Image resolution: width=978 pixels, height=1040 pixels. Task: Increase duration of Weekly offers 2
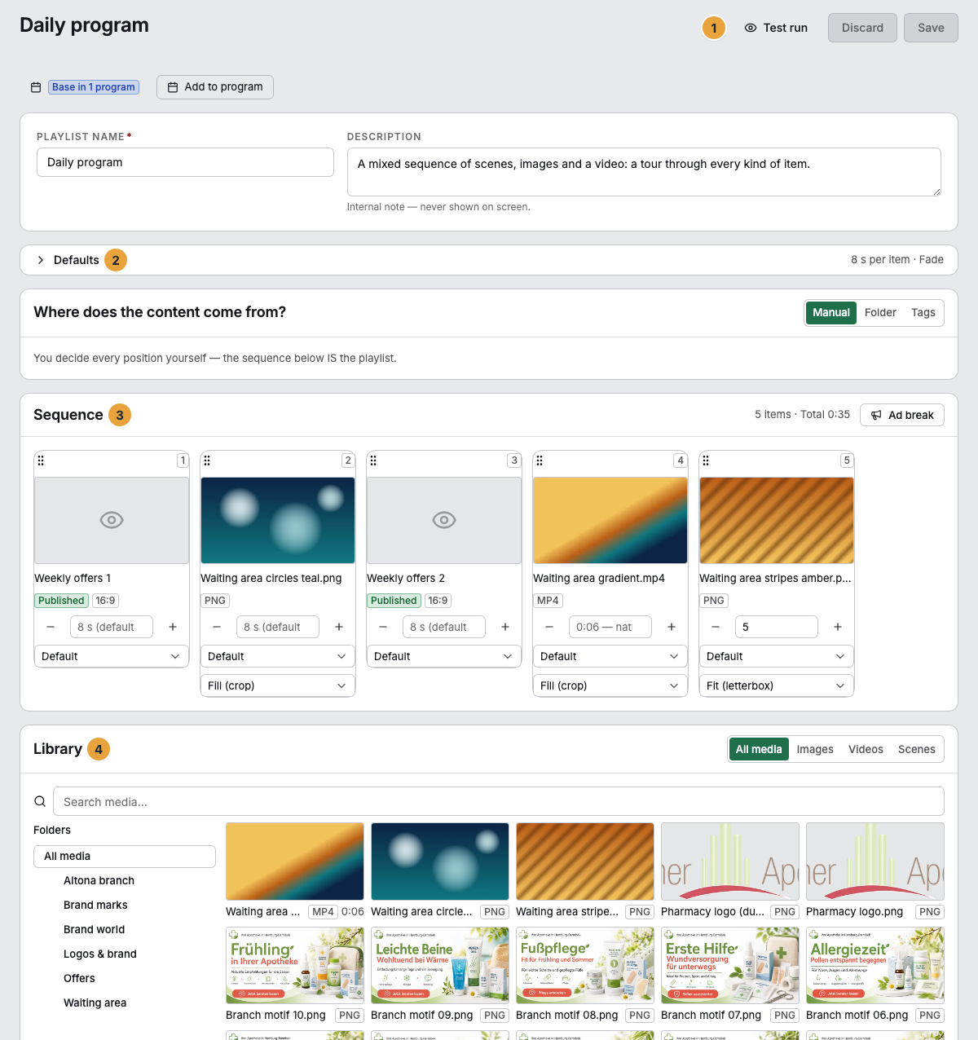tap(505, 627)
